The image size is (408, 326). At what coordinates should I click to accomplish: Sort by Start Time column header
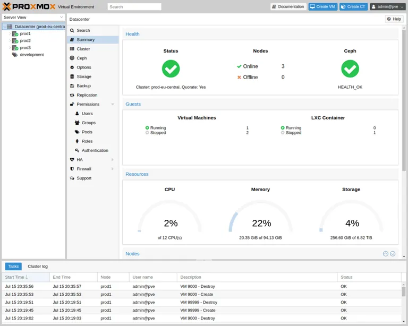point(25,277)
